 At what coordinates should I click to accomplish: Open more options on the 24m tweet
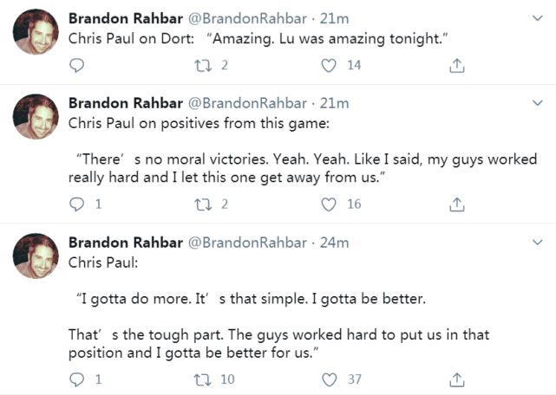tap(538, 243)
